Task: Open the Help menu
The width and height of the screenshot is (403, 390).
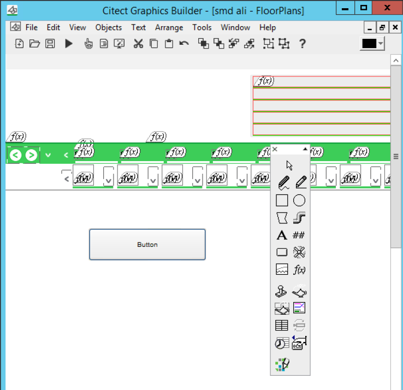Action: point(267,27)
